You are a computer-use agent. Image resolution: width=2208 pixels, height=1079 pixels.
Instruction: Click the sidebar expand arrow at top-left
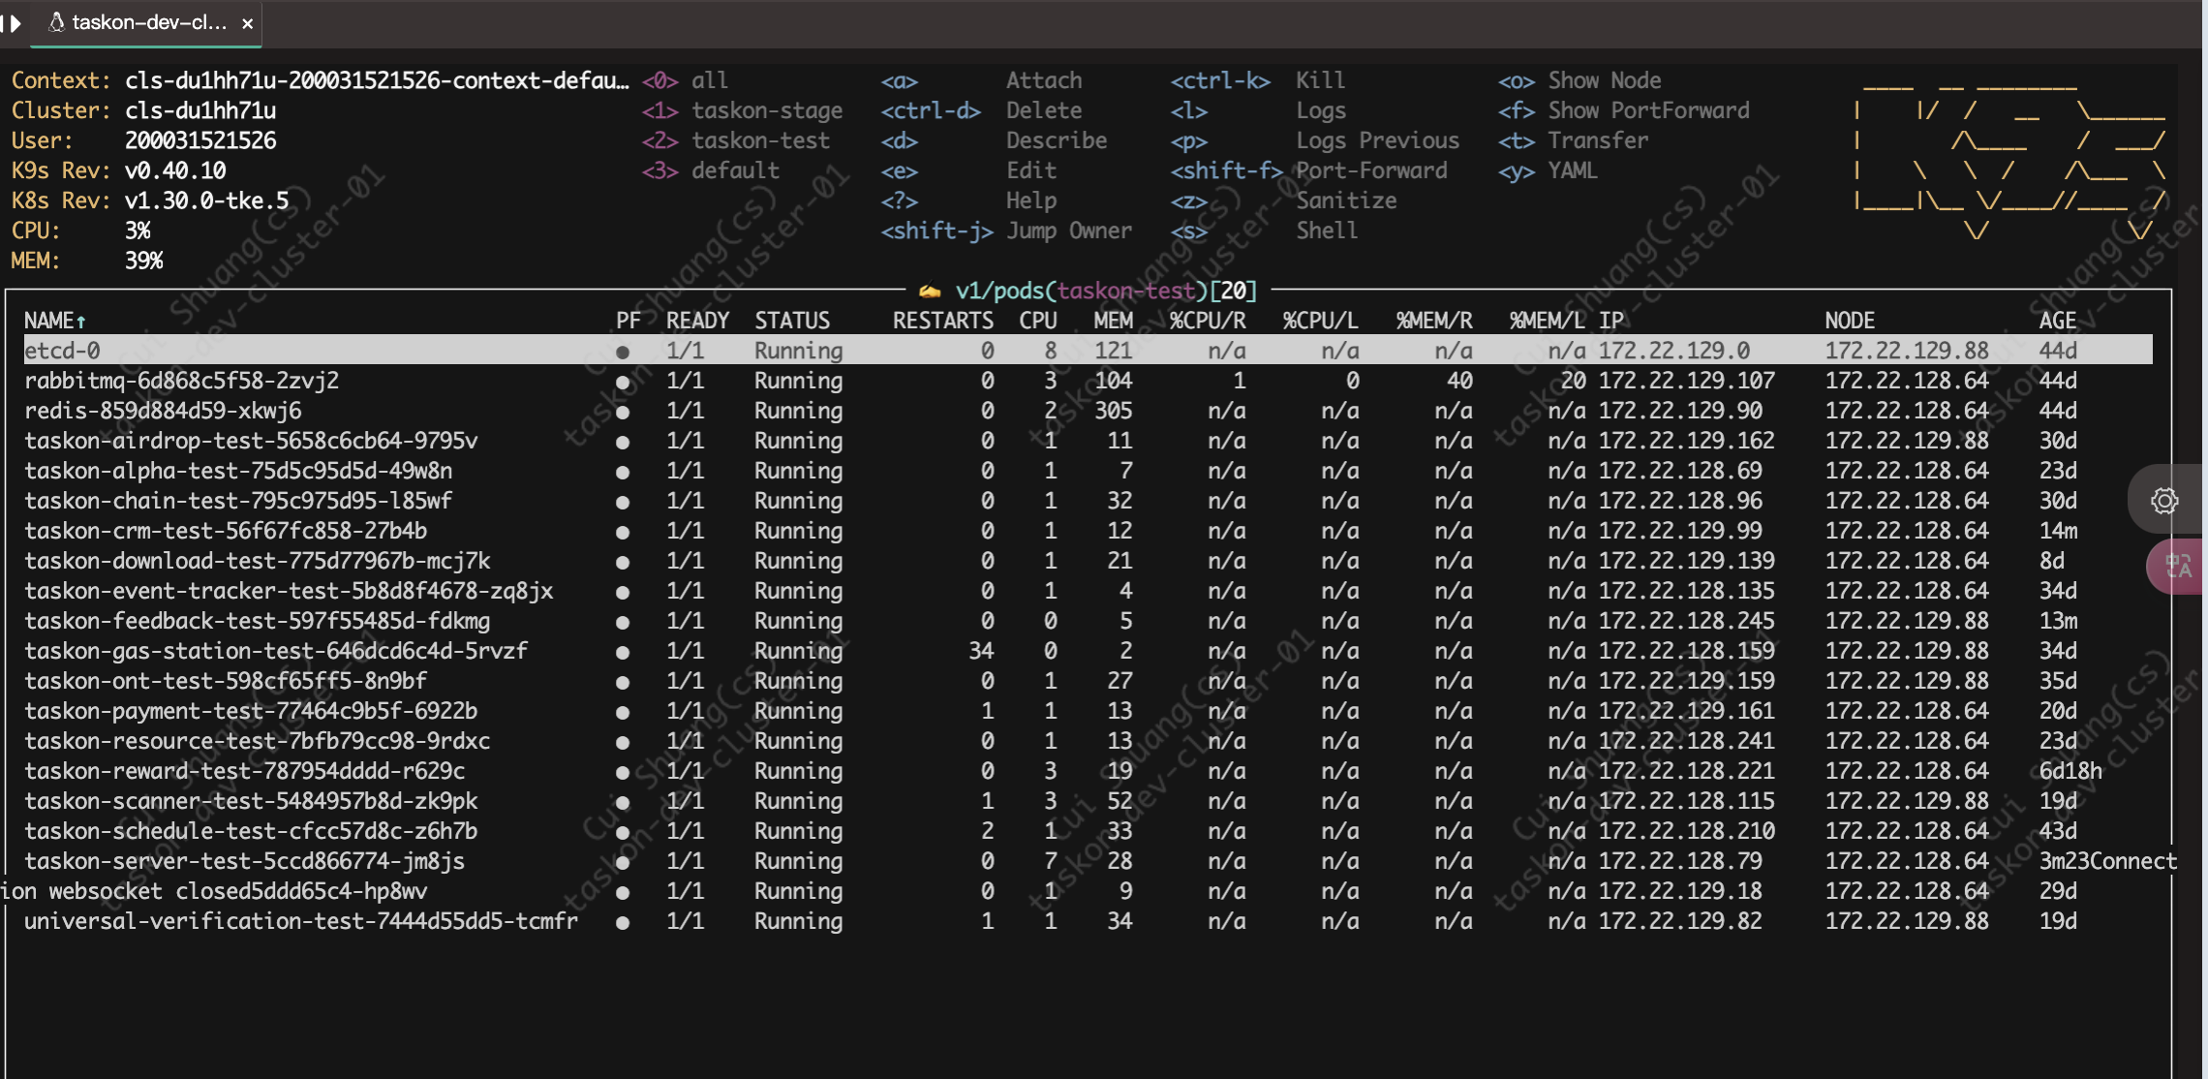coord(14,22)
